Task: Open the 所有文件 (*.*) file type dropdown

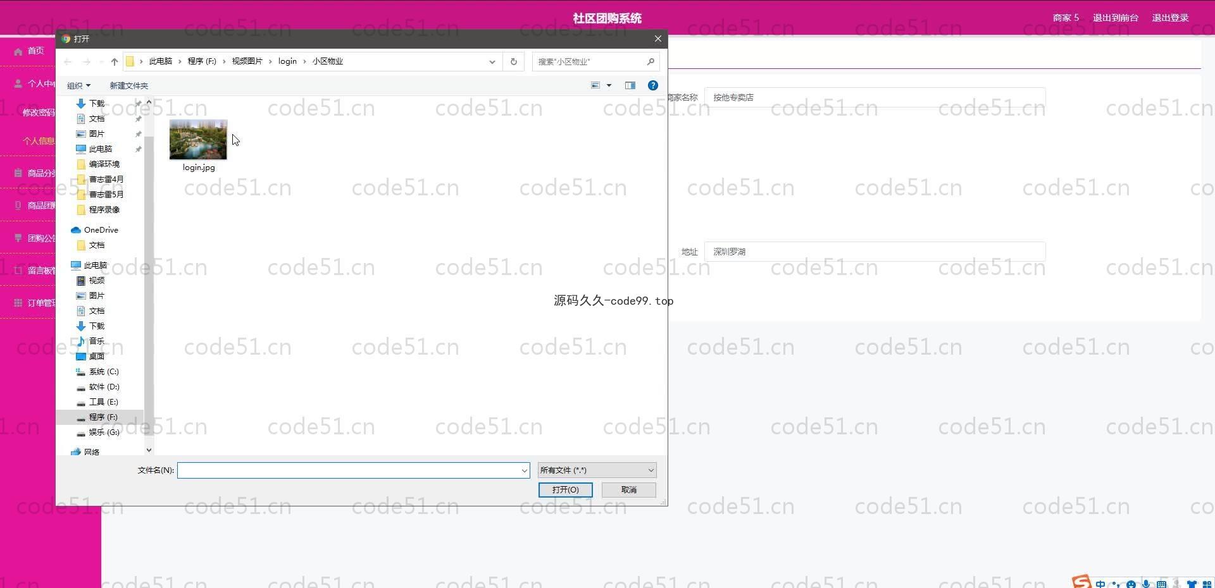Action: pos(597,470)
